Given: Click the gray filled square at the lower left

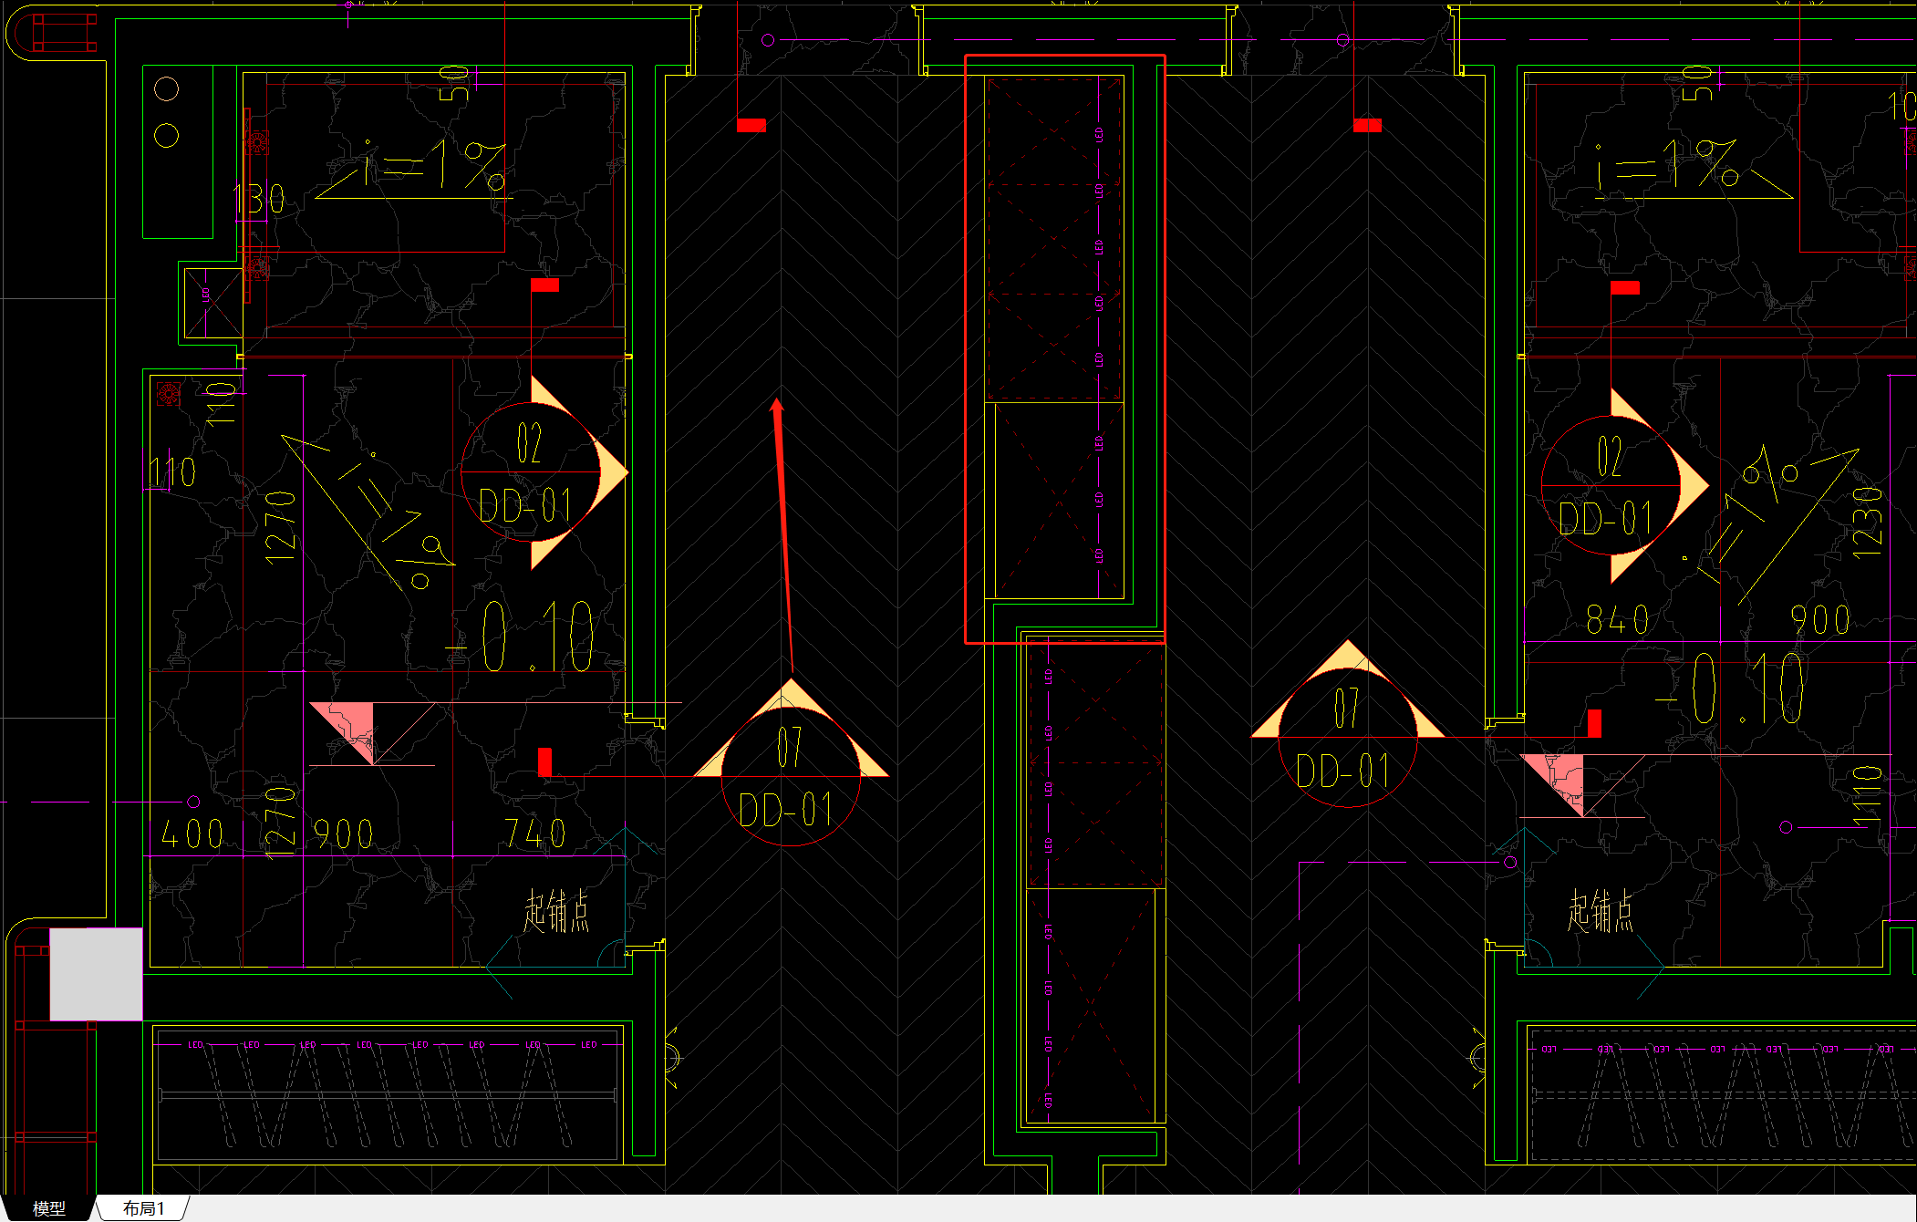Looking at the screenshot, I should 96,974.
